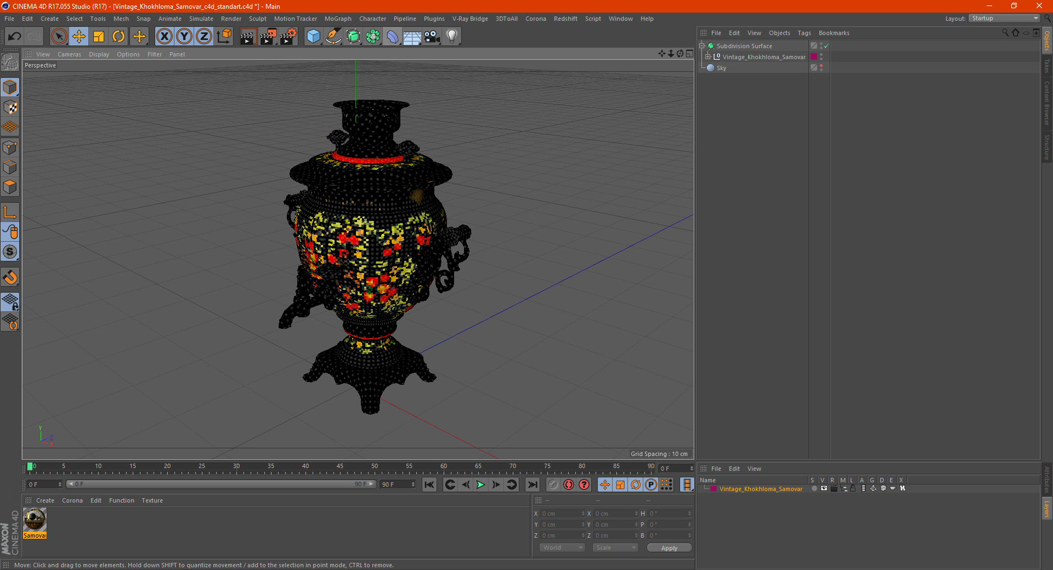Click the Undo arrow icon
Image resolution: width=1053 pixels, height=570 pixels.
(15, 37)
